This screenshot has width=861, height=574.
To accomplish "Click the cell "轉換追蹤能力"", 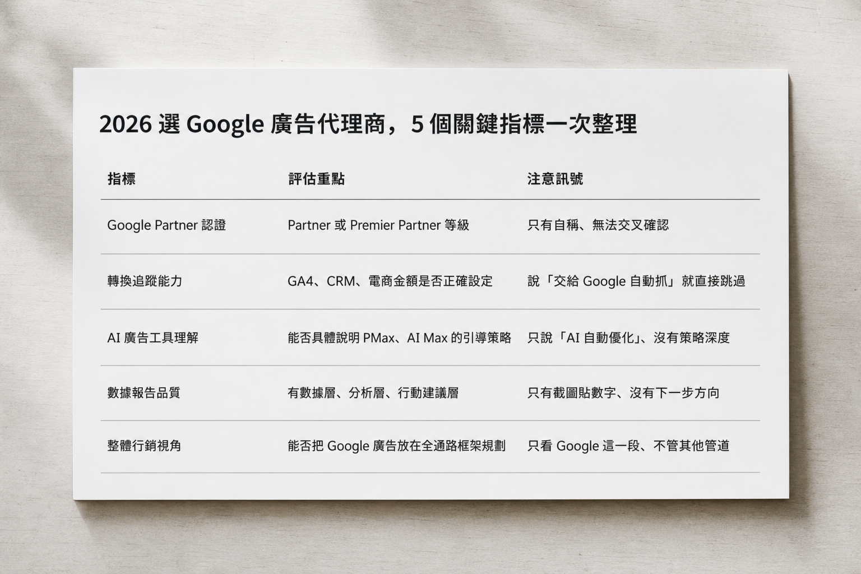I will tap(145, 281).
